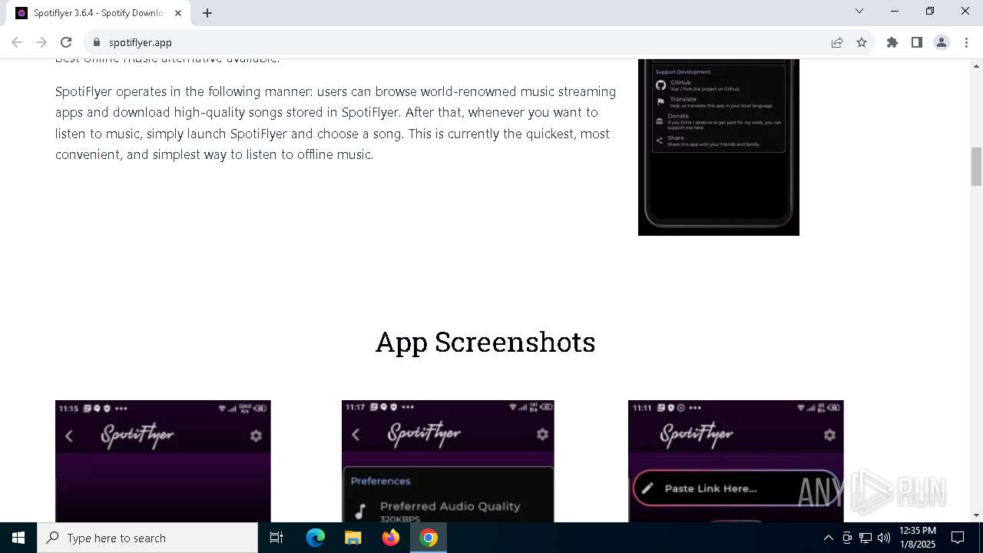Go forward to next page
Viewport: 983px width, 553px height.
point(41,42)
